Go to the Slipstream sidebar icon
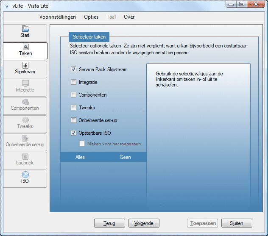The image size is (268, 236). coord(25,65)
